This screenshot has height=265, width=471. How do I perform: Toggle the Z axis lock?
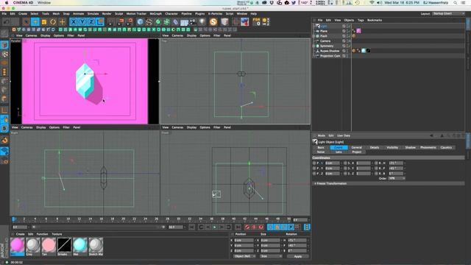(x=91, y=22)
